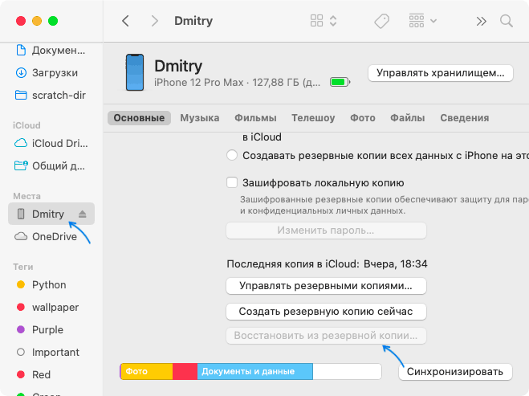Viewport: 529px width, 396px height.
Task: Open view mode up-down selector
Action: 333,21
